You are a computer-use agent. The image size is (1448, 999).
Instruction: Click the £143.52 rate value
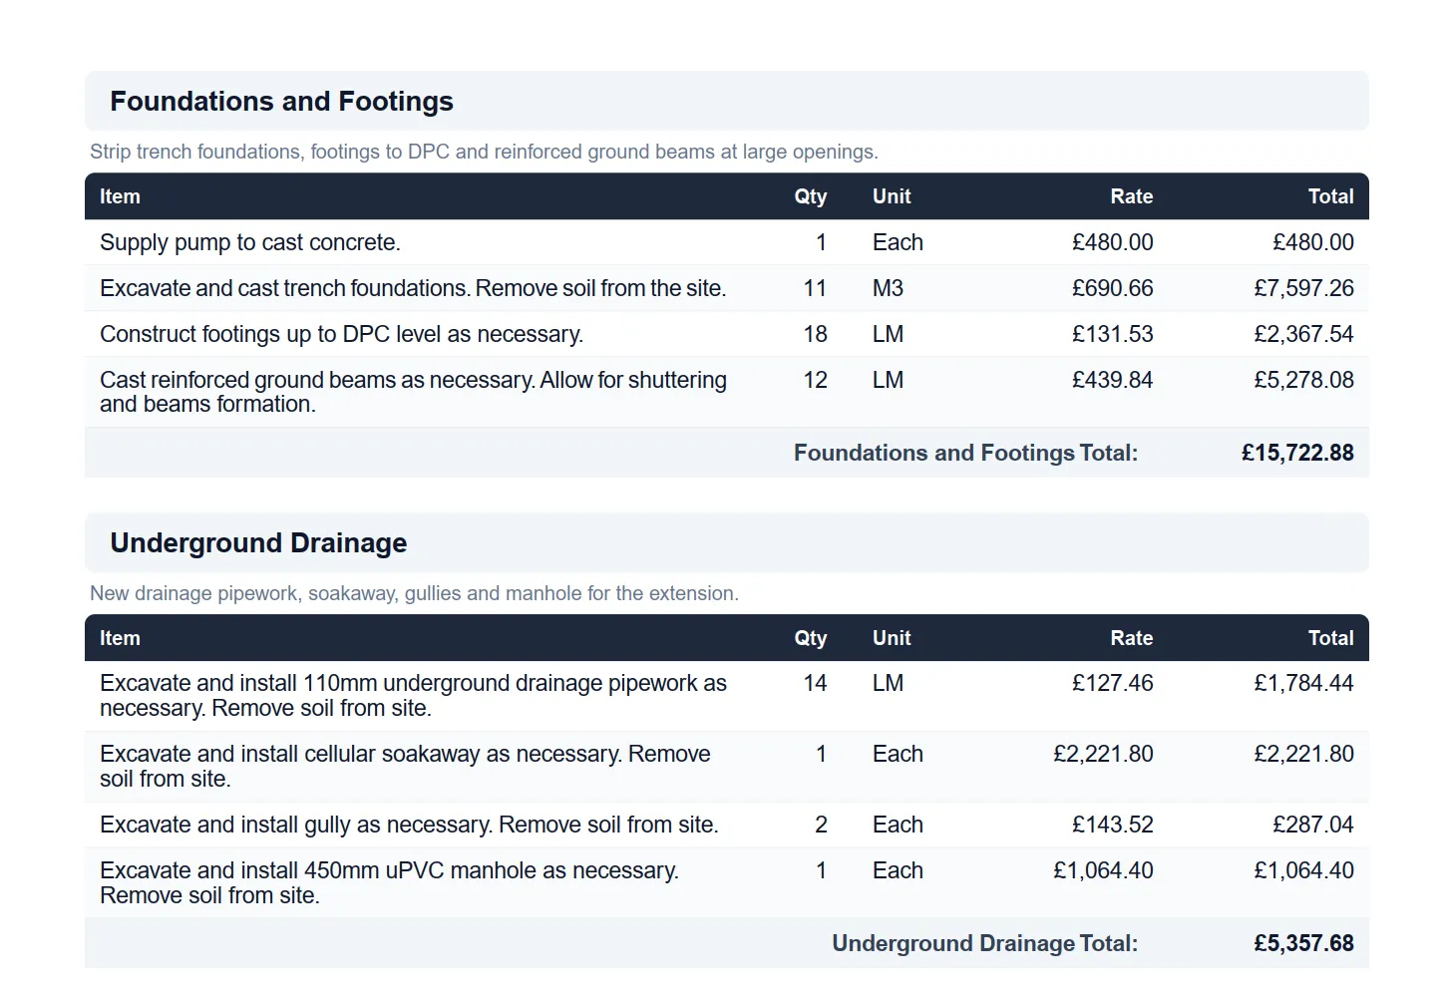tap(1112, 825)
